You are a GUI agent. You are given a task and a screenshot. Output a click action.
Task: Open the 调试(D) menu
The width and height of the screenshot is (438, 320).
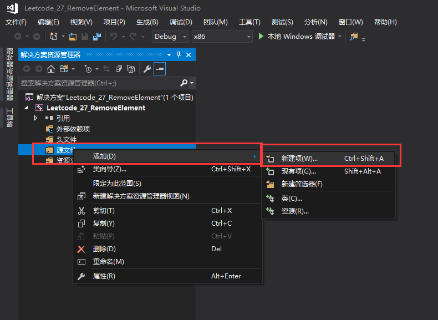[181, 22]
